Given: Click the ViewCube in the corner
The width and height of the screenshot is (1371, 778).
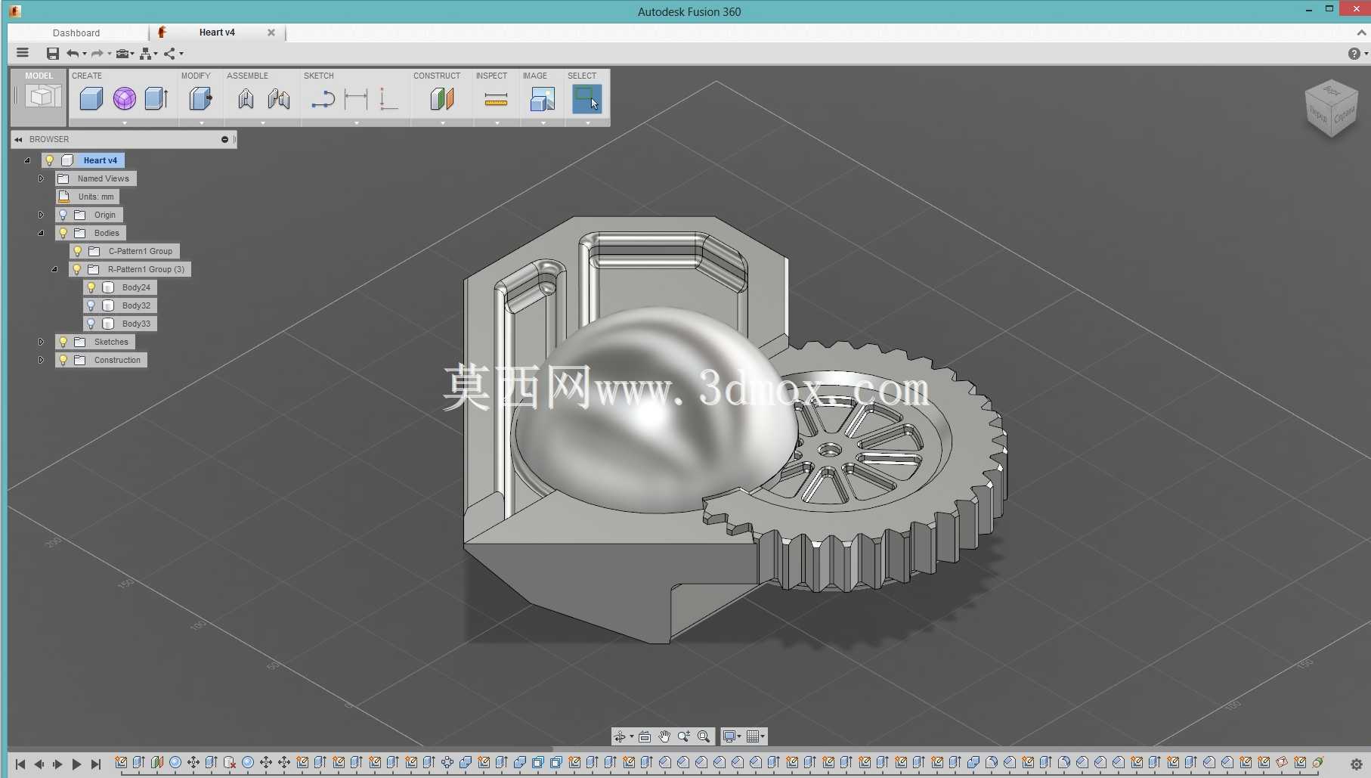Looking at the screenshot, I should [1331, 108].
